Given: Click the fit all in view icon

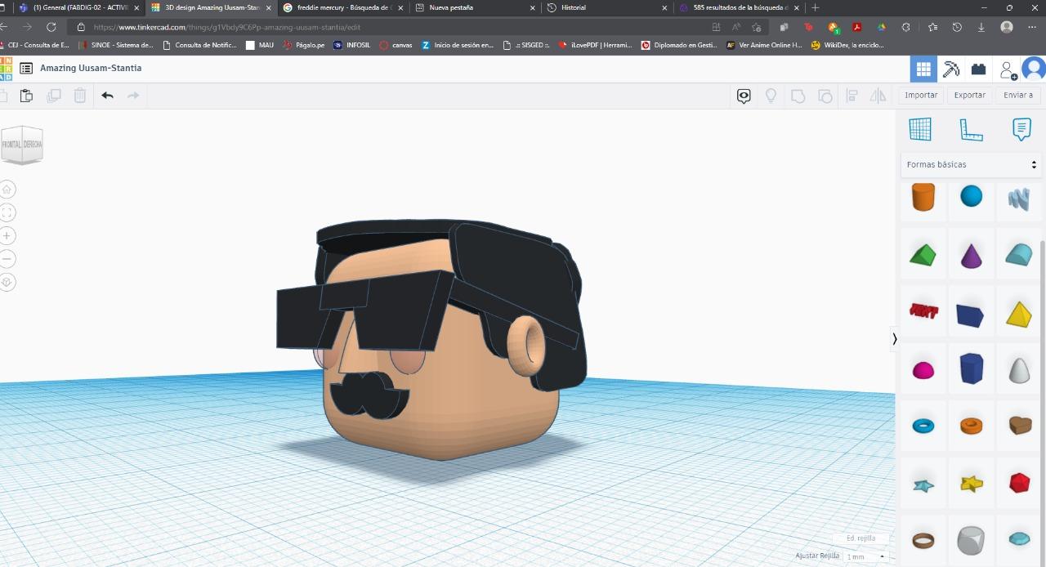Looking at the screenshot, I should point(7,212).
